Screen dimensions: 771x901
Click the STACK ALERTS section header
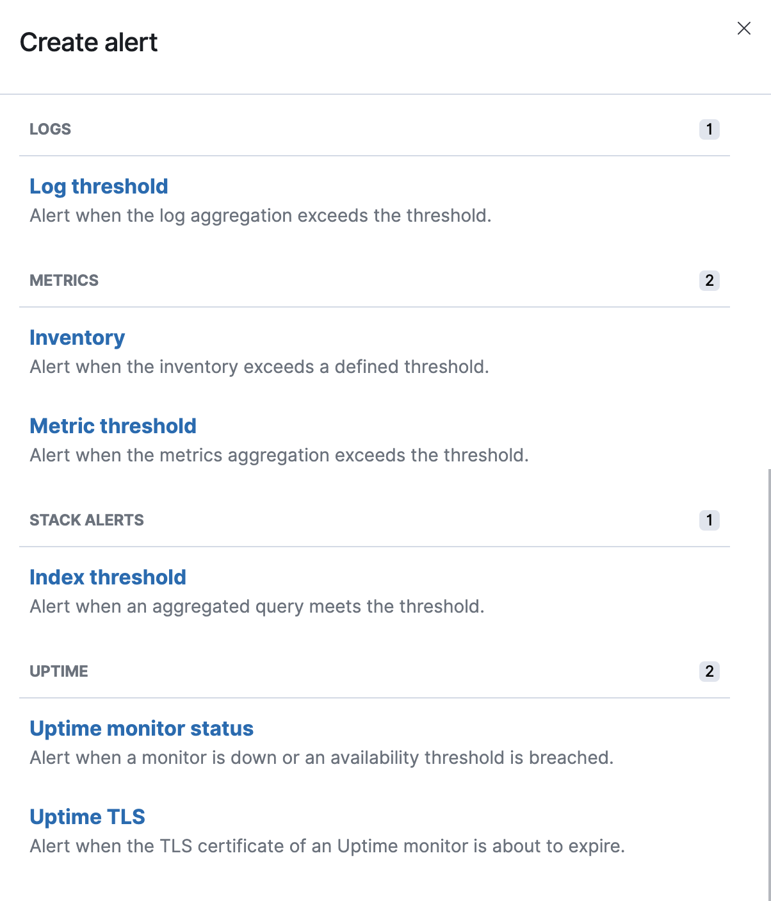(86, 520)
